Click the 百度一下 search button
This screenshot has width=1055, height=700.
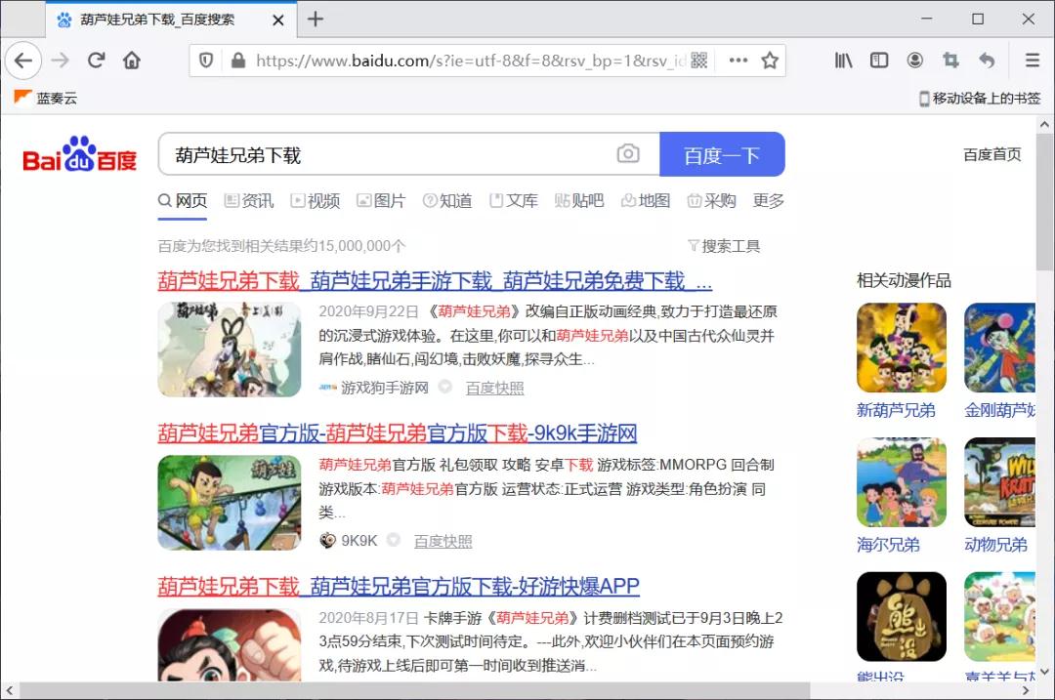point(723,153)
